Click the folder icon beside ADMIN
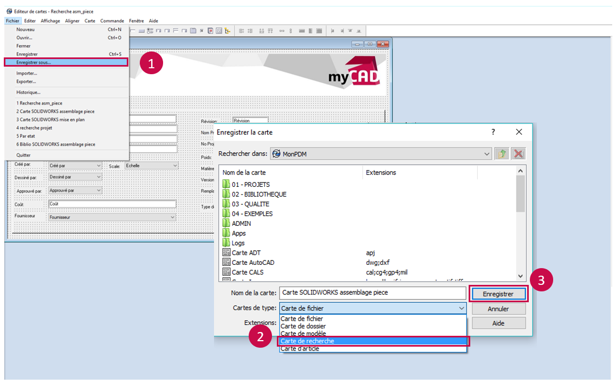616x384 pixels. point(226,223)
